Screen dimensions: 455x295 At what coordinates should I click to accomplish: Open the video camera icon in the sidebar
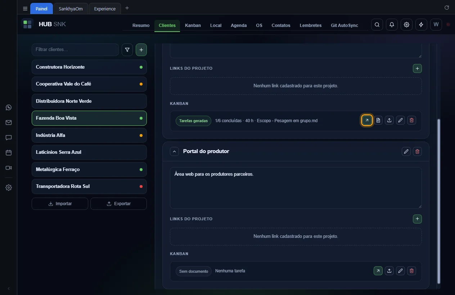pos(9,168)
